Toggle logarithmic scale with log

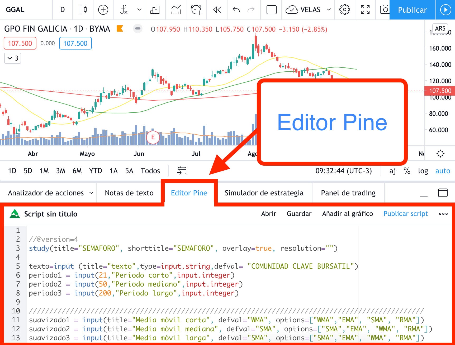point(423,171)
